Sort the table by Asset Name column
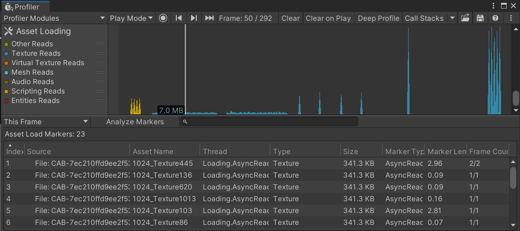 (153, 152)
